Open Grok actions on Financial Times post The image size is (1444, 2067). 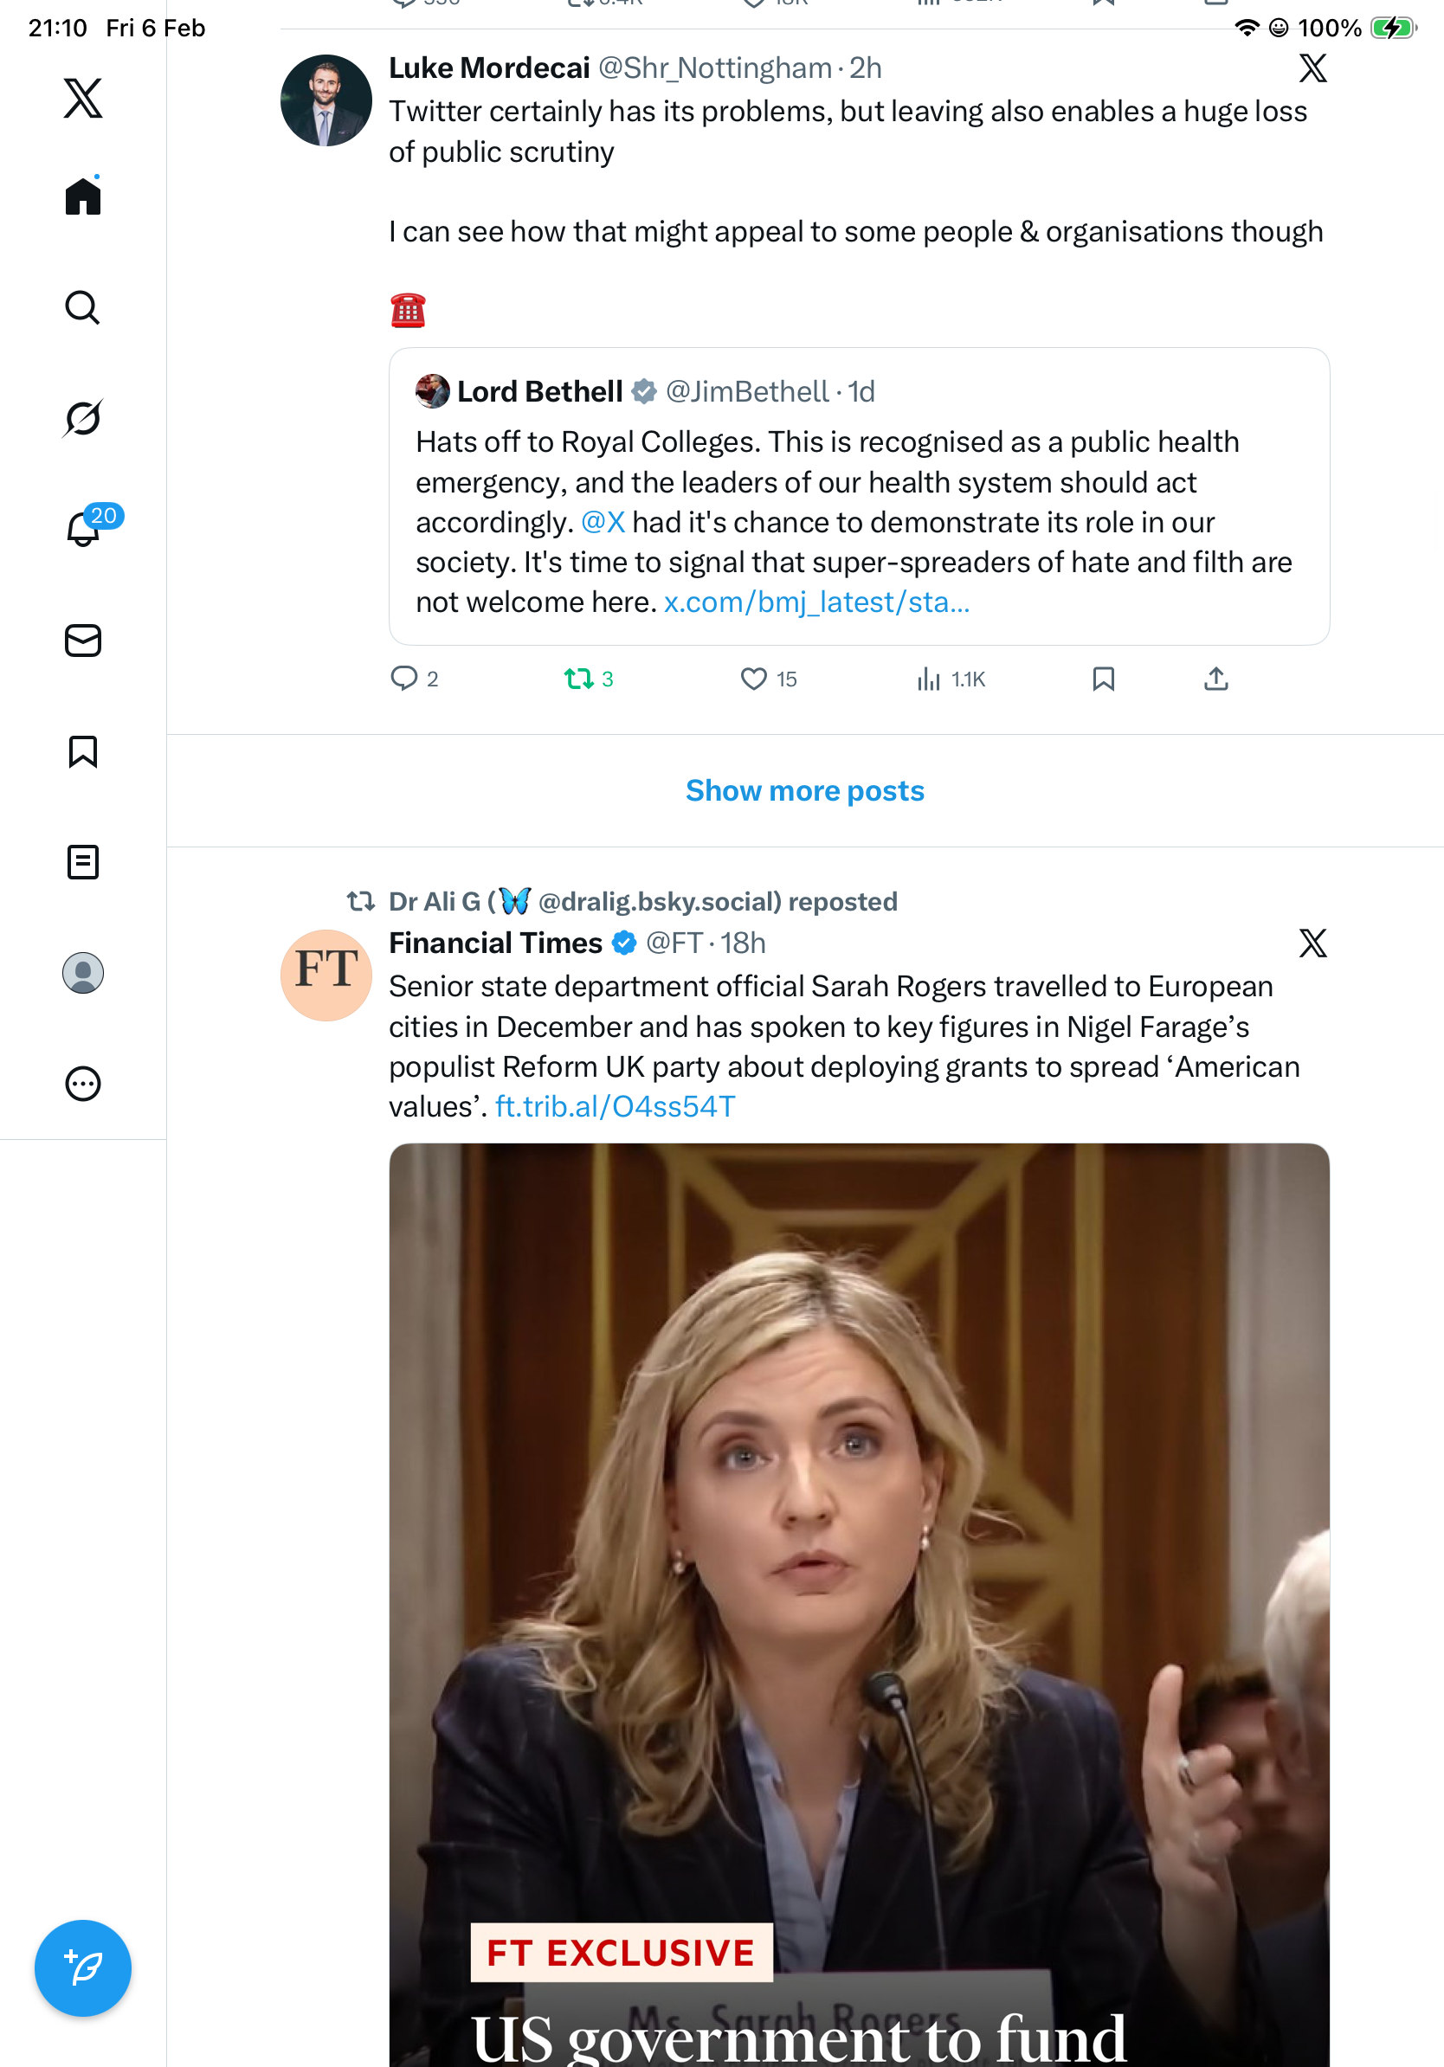coord(1312,943)
